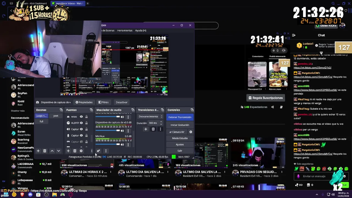Open Dispositivo de captura audio options menu

click(x=128, y=131)
